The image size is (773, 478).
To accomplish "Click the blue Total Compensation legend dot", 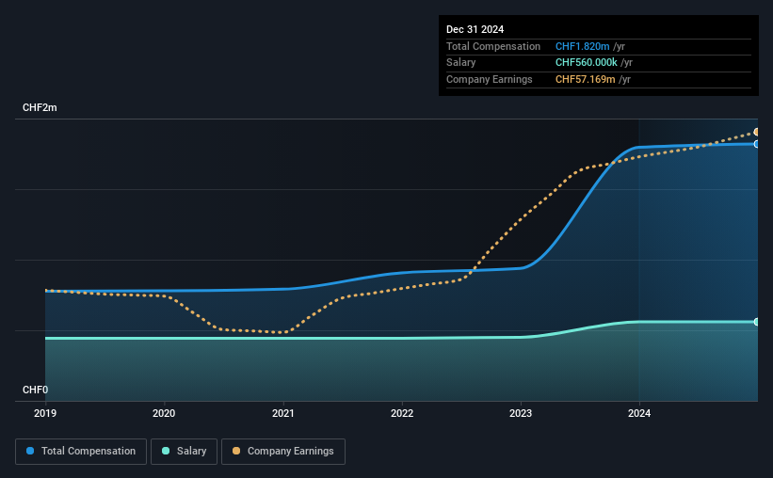I will point(30,451).
